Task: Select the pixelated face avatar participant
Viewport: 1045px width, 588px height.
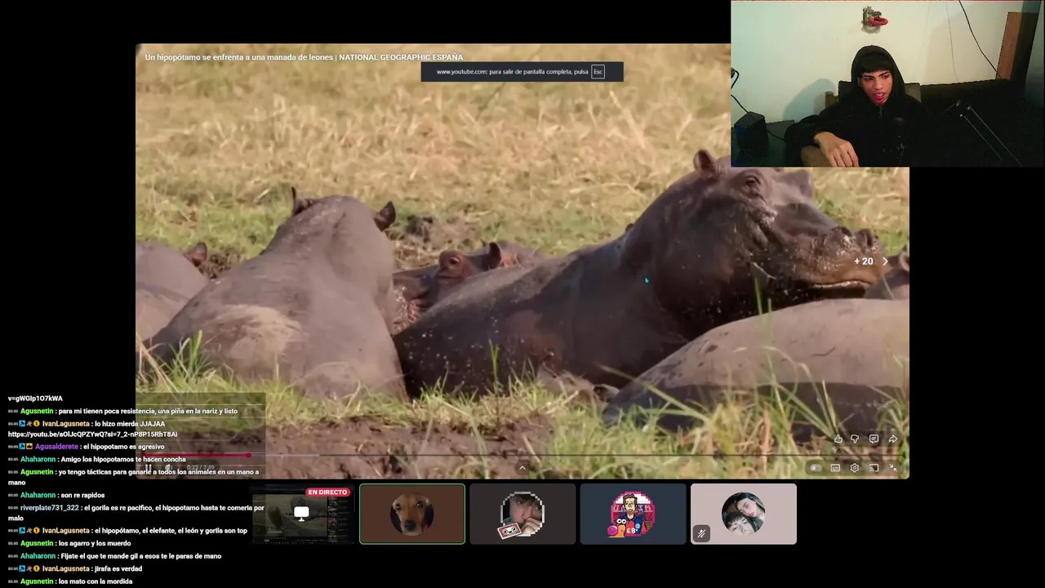Action: coord(522,514)
